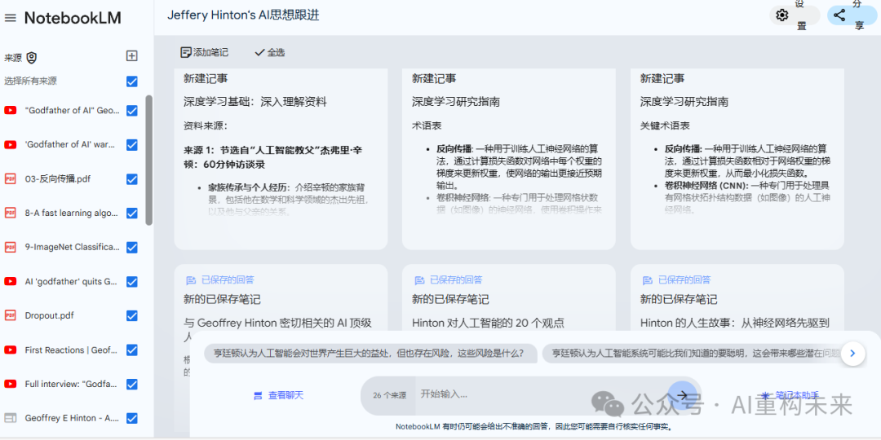Toggle the 选择所有来源 checkbox
Image resolution: width=881 pixels, height=440 pixels.
[132, 82]
